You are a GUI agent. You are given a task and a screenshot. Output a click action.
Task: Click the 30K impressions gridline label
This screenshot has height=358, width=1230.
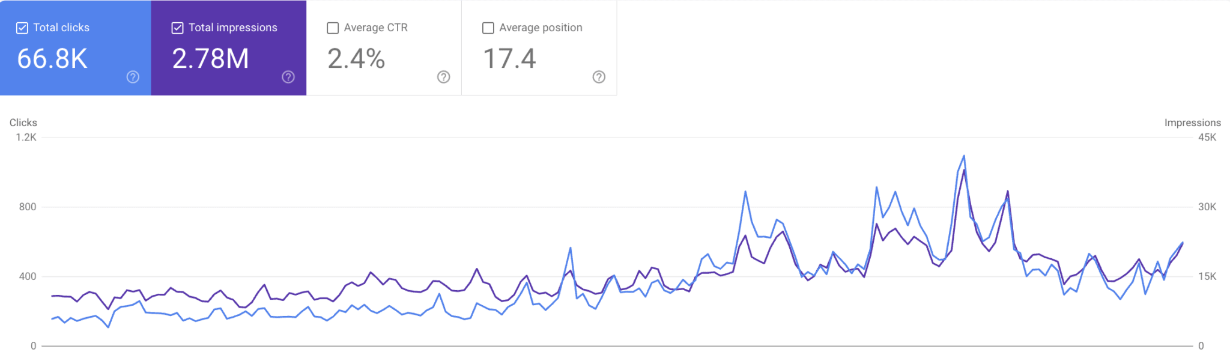coord(1207,207)
